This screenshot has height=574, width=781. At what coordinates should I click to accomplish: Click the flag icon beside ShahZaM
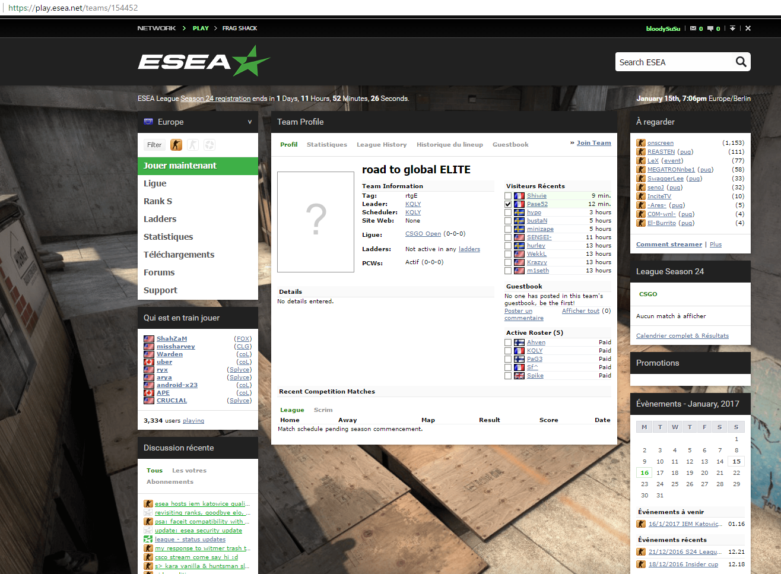(x=149, y=339)
